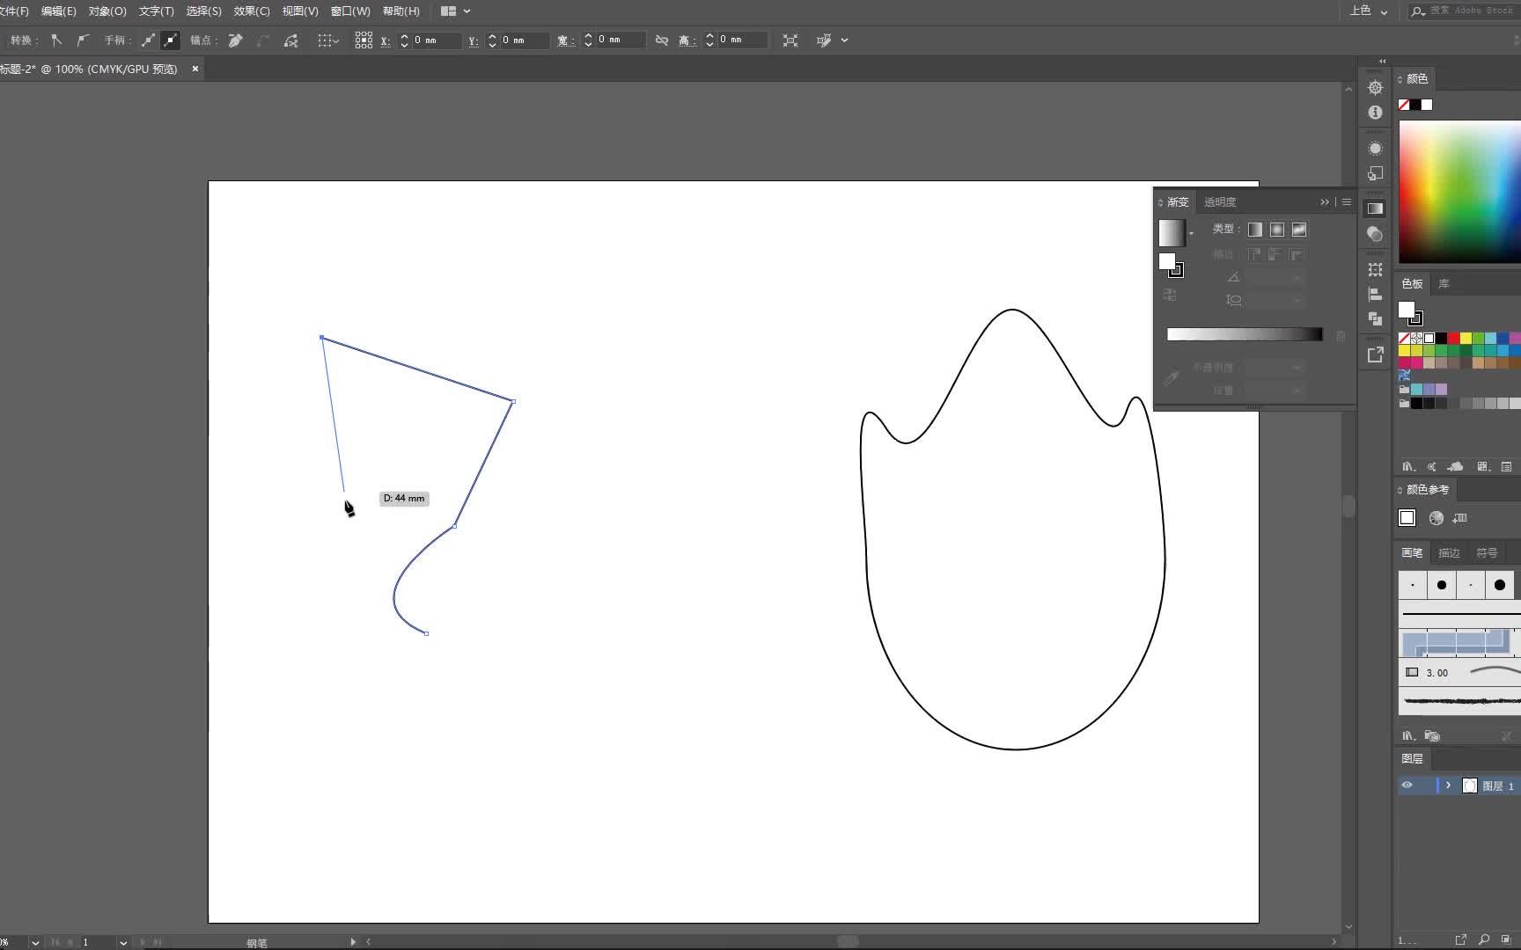This screenshot has width=1521, height=950.
Task: Open the Properties panel gear icon in dock
Action: pos(1375,87)
